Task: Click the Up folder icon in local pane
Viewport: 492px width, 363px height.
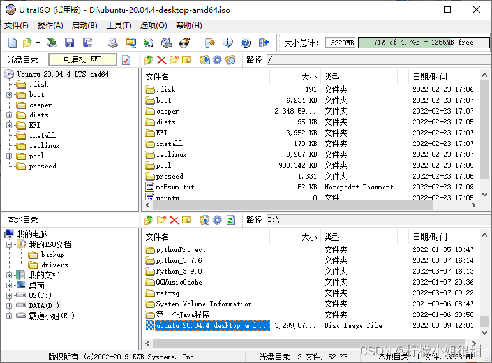Action: pos(149,220)
